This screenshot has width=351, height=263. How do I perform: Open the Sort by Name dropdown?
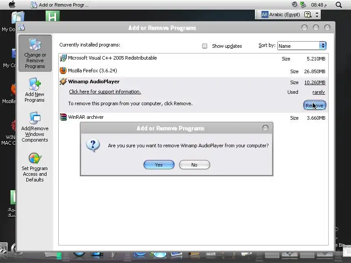pyautogui.click(x=302, y=46)
